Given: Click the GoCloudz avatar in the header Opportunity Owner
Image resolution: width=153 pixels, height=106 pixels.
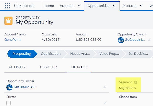Looking at the screenshot, I should pos(121,40).
